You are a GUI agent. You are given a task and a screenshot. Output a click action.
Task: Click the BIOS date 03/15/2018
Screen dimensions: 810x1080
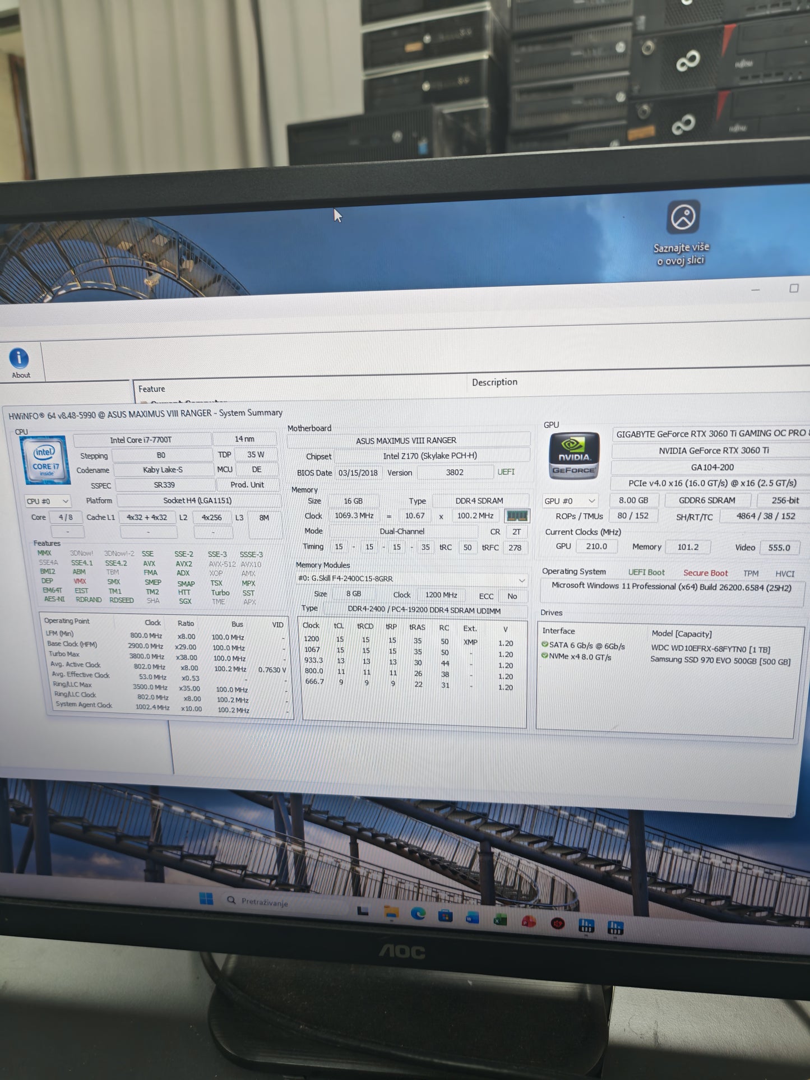358,472
